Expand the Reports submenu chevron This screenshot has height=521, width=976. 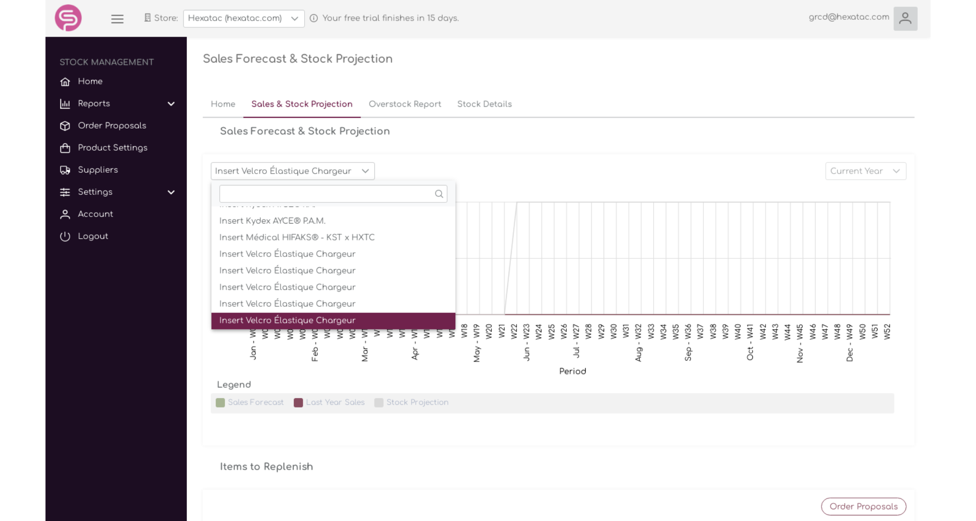tap(171, 104)
